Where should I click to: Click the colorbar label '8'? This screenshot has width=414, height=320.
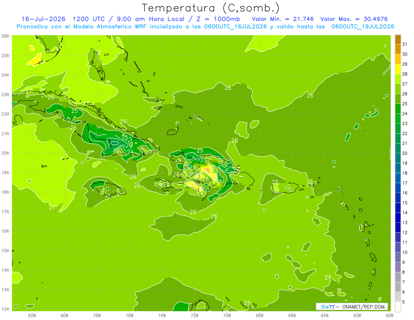pyautogui.click(x=404, y=272)
